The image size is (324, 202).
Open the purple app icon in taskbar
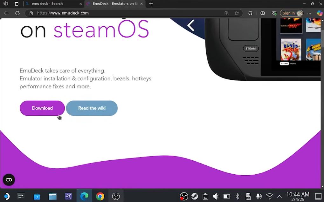(x=68, y=196)
